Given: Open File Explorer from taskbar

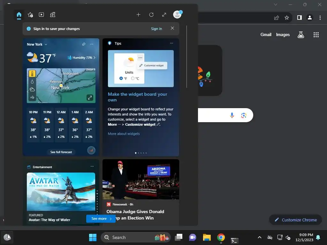Looking at the screenshot, I should tap(207, 237).
